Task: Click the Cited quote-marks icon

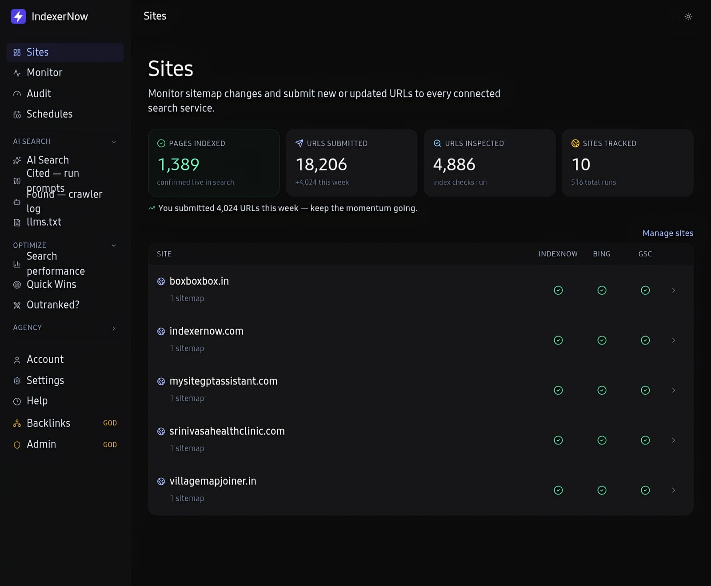Action: (x=17, y=181)
